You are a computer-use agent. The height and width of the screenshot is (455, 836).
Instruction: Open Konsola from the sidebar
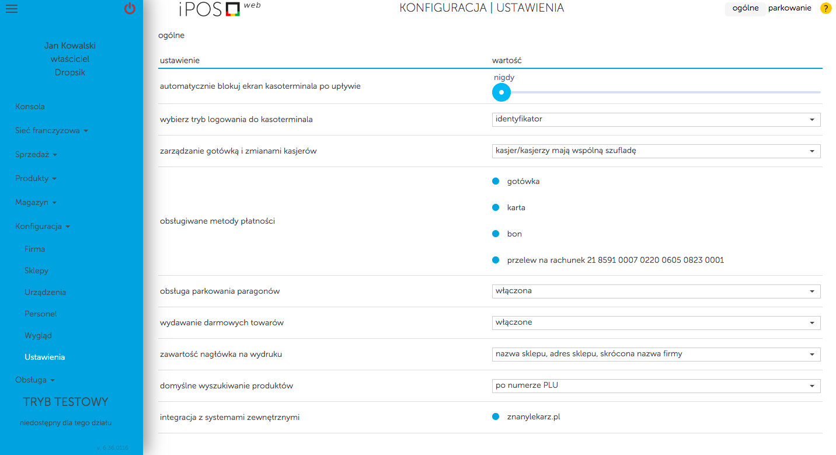[30, 106]
